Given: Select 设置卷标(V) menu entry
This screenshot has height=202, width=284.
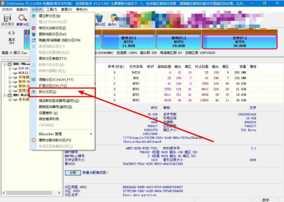Looking at the screenshot, I should 48,113.
